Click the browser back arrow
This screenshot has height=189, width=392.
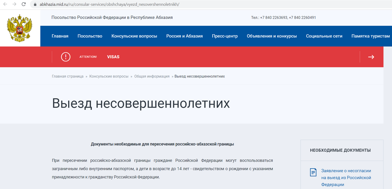pyautogui.click(x=5, y=4)
